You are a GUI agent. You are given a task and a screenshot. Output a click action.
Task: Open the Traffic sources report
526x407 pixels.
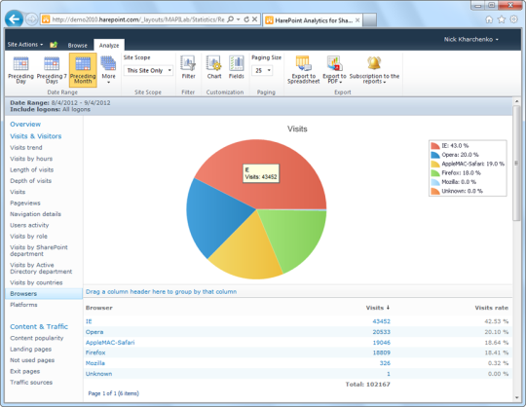click(x=31, y=383)
